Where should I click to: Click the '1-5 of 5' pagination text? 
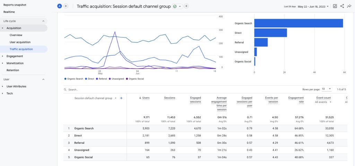tap(341, 89)
